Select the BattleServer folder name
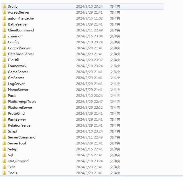 coord(18,24)
